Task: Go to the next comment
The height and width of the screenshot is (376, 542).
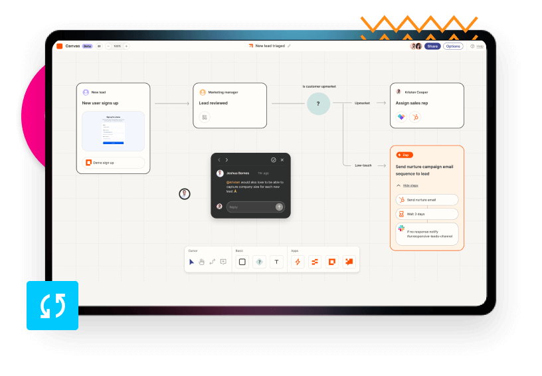Action: (226, 160)
